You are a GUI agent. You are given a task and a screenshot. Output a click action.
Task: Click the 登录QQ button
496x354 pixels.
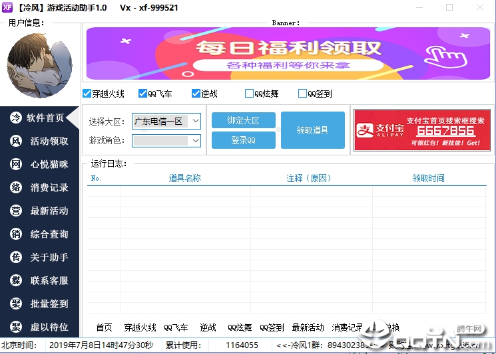(x=243, y=140)
